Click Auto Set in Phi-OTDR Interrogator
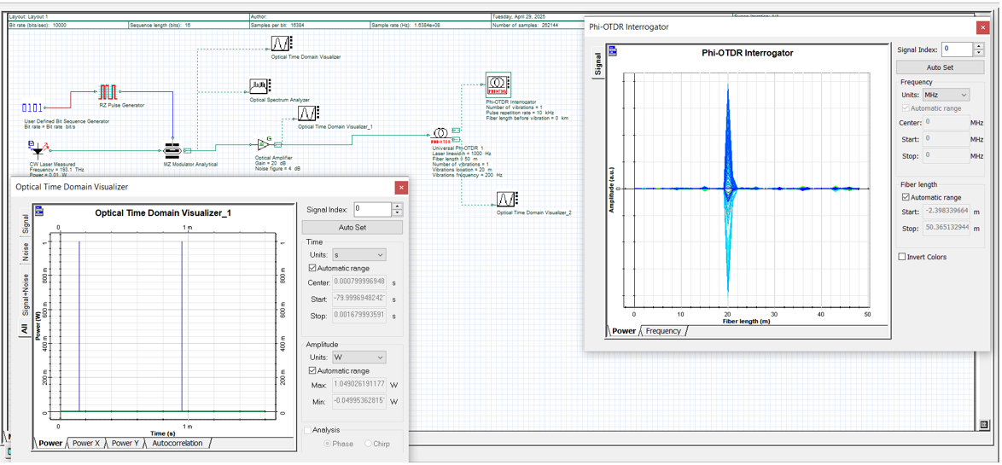Image resolution: width=1002 pixels, height=465 pixels. coord(940,67)
